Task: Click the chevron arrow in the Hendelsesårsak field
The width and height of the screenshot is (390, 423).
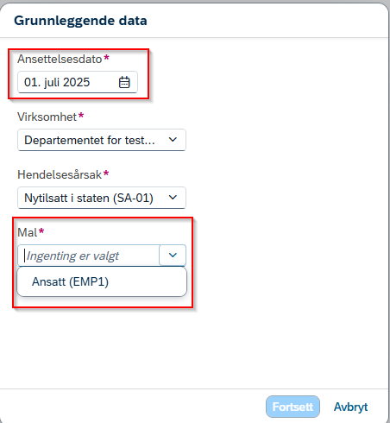Action: [x=173, y=198]
